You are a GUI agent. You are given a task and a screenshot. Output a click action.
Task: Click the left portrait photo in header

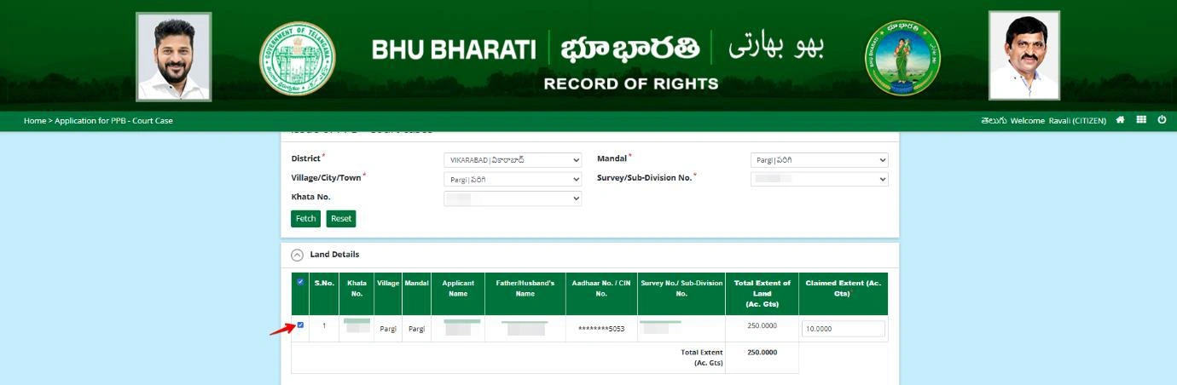174,56
